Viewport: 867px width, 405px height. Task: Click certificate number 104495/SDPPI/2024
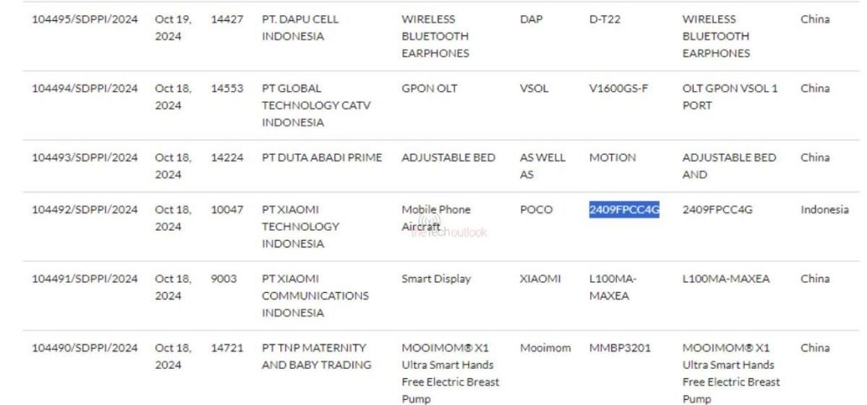pyautogui.click(x=85, y=19)
